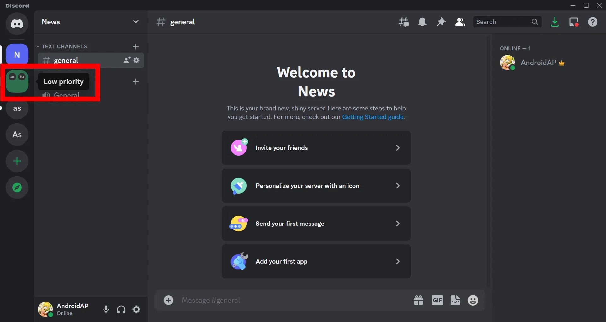Image resolution: width=606 pixels, height=322 pixels.
Task: Select the Explore Servers compass icon
Action: [17, 187]
